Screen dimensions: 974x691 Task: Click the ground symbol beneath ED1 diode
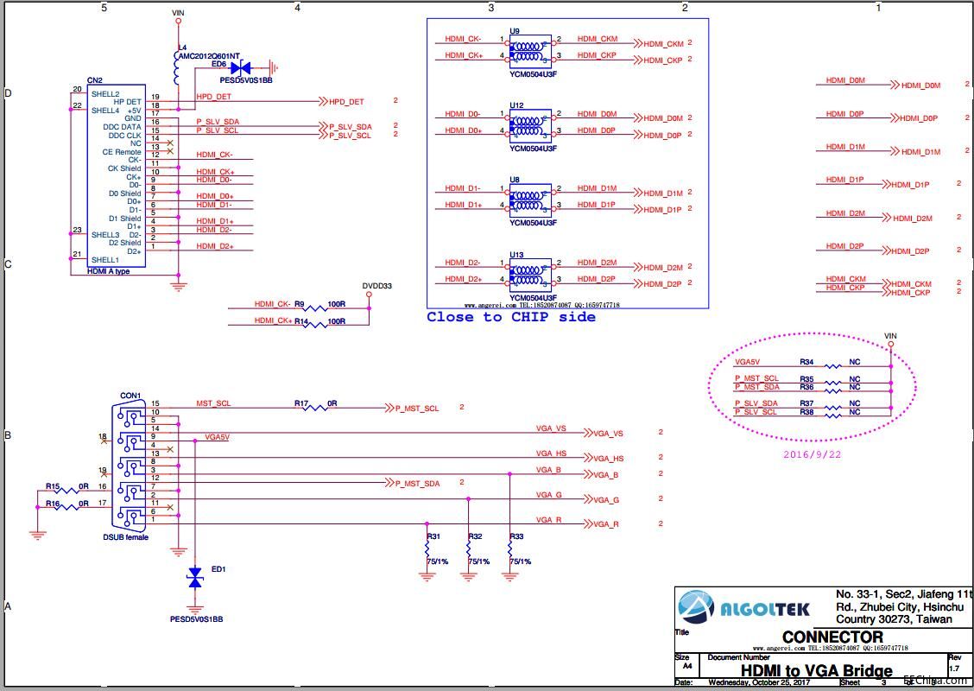click(195, 610)
